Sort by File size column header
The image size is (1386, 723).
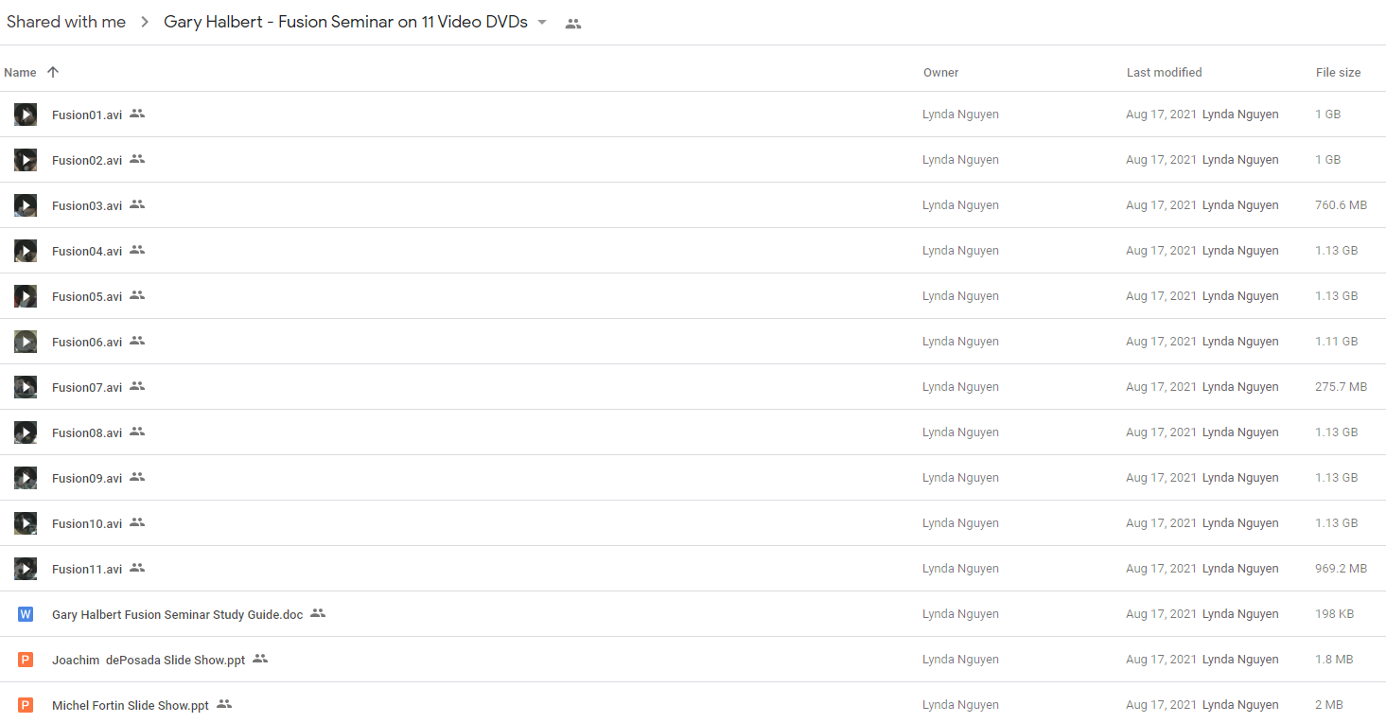[x=1338, y=72]
